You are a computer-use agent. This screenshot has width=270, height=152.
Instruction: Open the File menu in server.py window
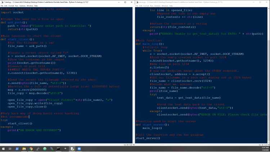[x=137, y=6]
